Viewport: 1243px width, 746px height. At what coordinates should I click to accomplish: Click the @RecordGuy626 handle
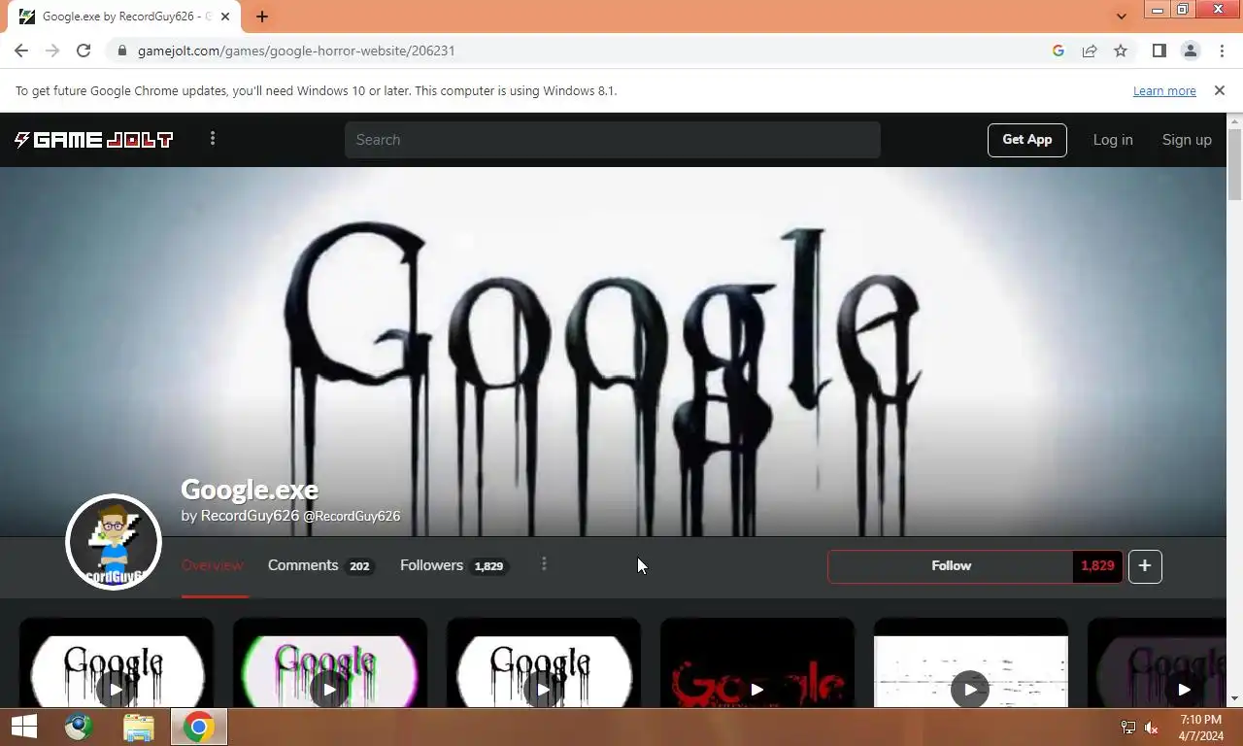(352, 517)
